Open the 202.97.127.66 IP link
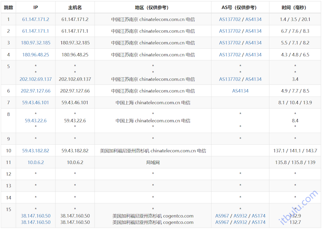The height and width of the screenshot is (230, 323). click(x=36, y=91)
